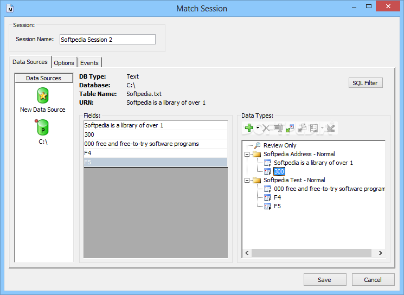Click the field icon beside F4 in the tree
The image size is (404, 295).
(267, 197)
